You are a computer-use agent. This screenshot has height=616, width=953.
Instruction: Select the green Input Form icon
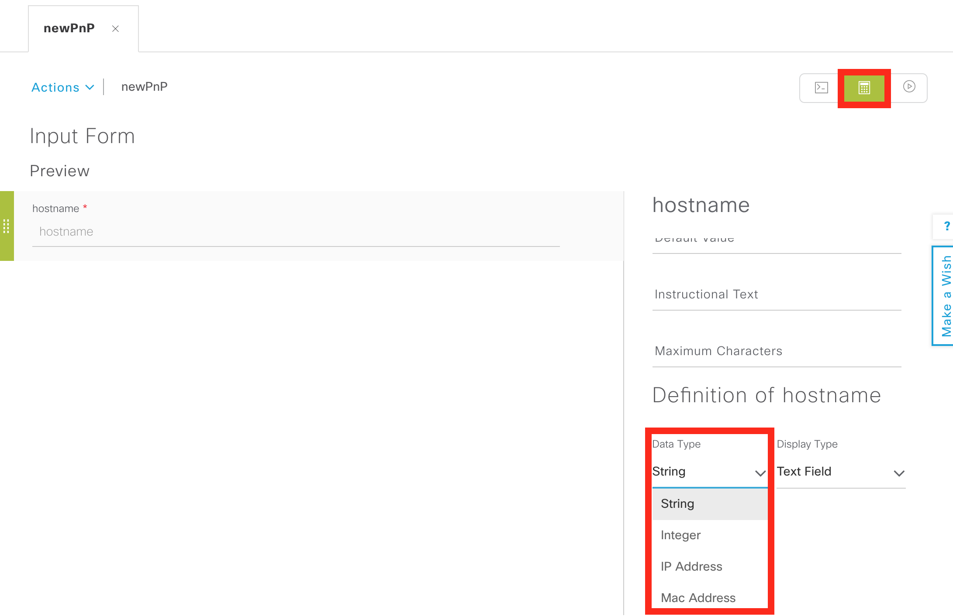click(864, 88)
